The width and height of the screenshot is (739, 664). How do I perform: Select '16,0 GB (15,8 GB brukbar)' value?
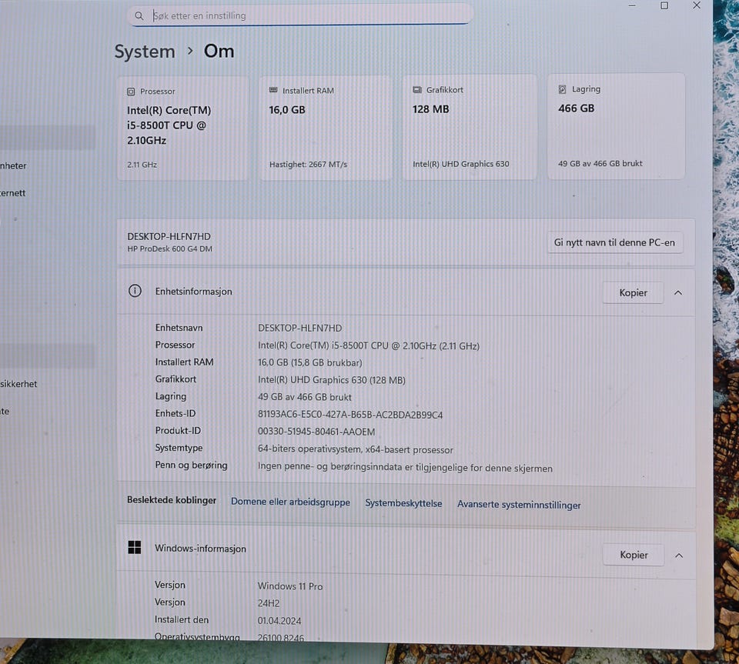309,362
